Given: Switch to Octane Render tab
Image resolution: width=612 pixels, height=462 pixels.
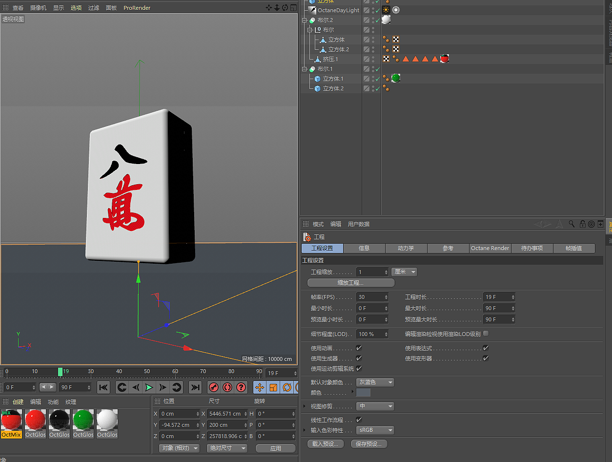Looking at the screenshot, I should pos(490,248).
